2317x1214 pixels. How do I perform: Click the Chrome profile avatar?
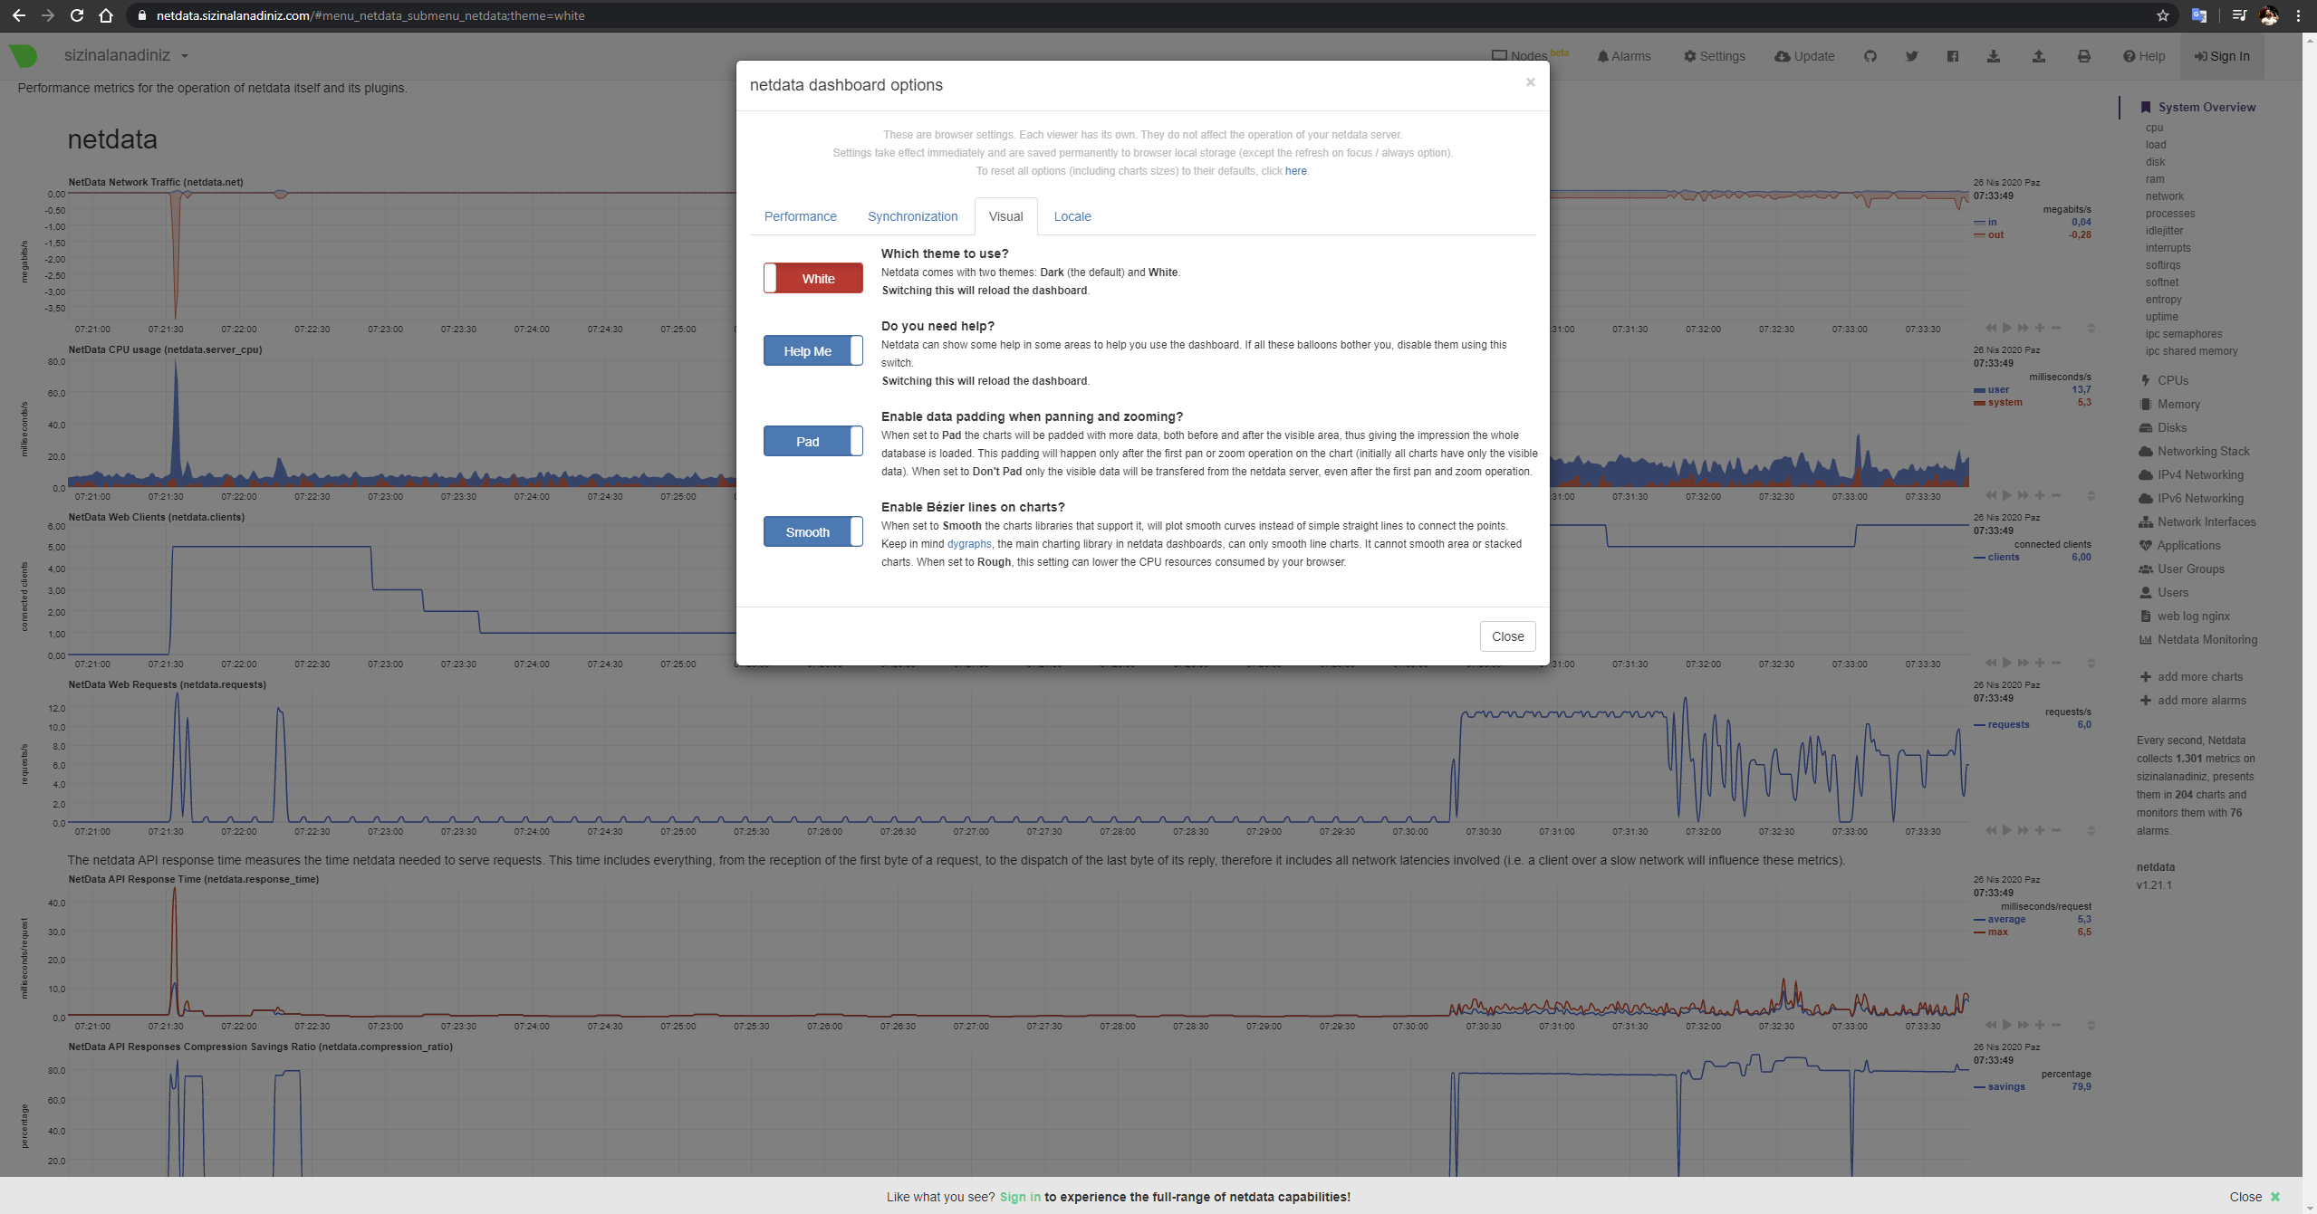2268,15
